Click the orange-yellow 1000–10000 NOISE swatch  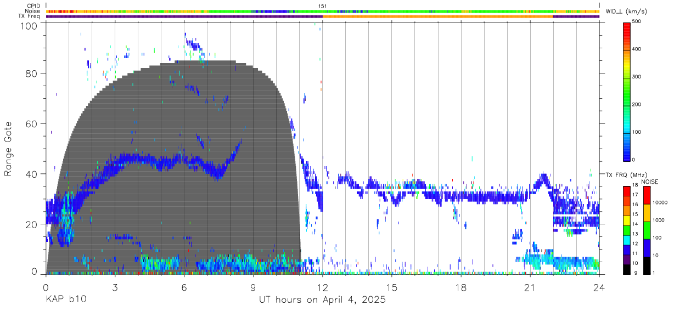coord(647,212)
